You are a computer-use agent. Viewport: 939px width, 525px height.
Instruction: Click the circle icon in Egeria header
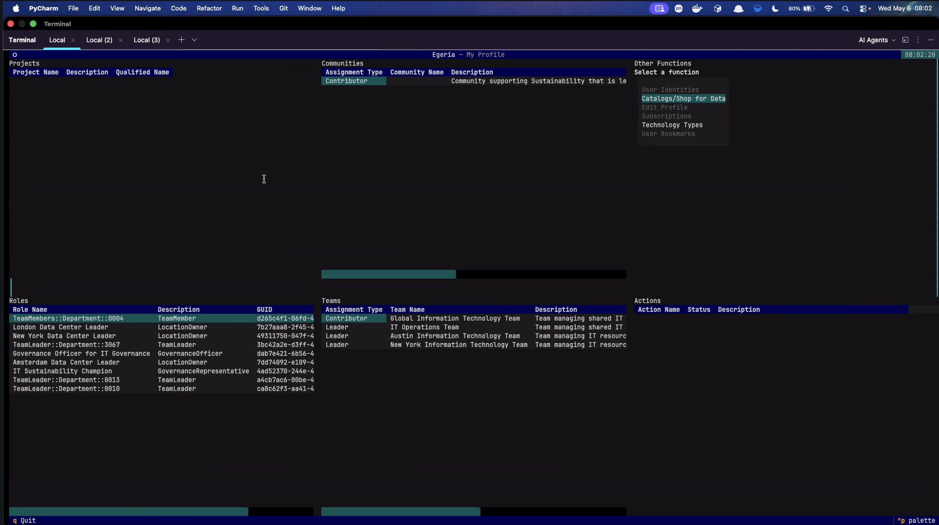[x=15, y=55]
